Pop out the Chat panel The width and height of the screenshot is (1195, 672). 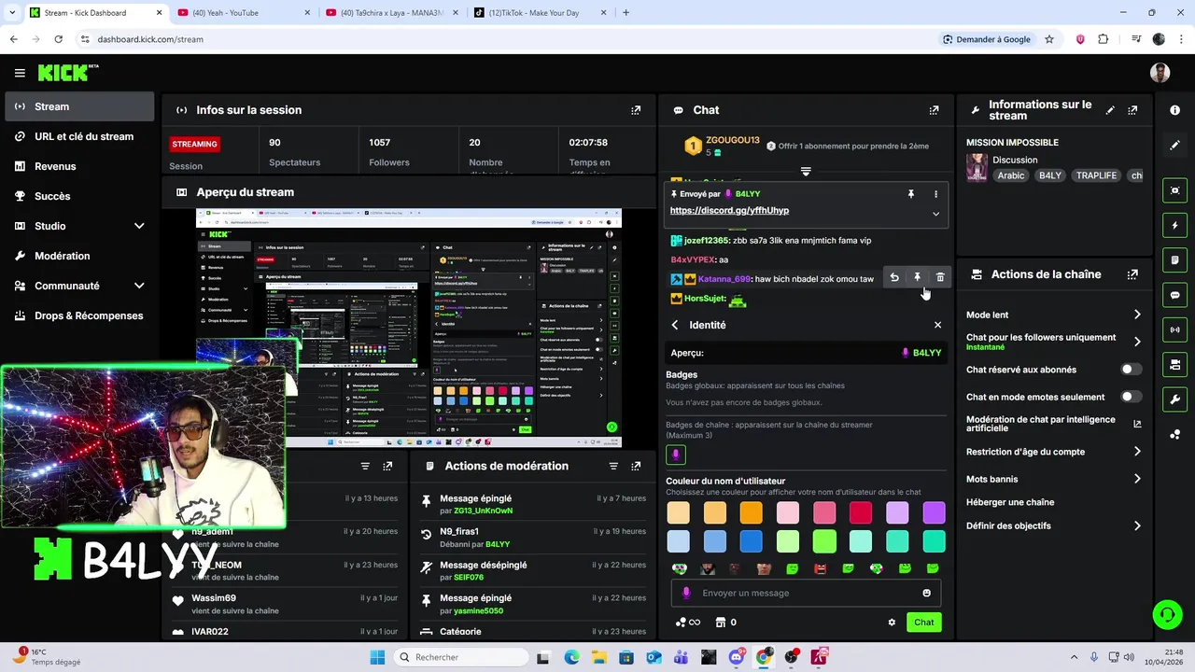(x=934, y=110)
